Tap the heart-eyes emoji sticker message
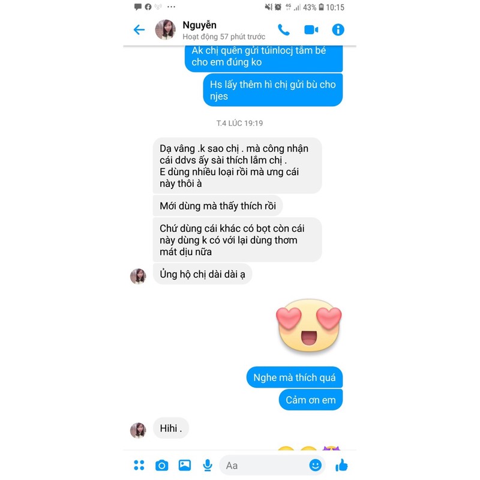Viewport: 480px width, 480px height. pos(308,325)
